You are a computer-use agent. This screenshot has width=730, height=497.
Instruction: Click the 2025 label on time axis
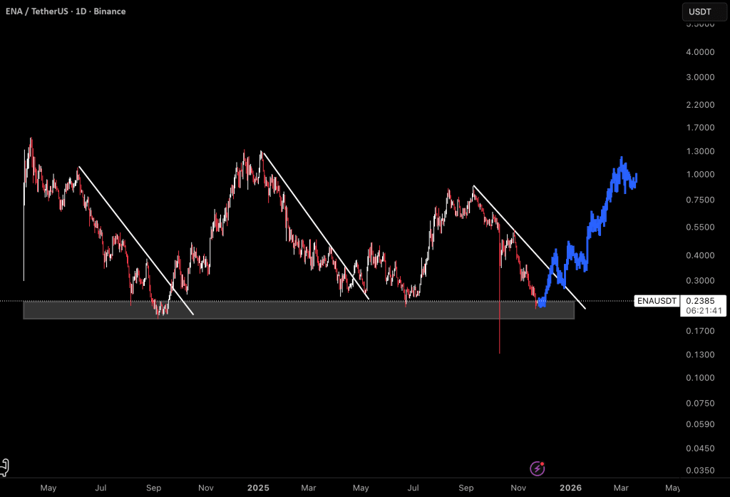click(x=258, y=488)
